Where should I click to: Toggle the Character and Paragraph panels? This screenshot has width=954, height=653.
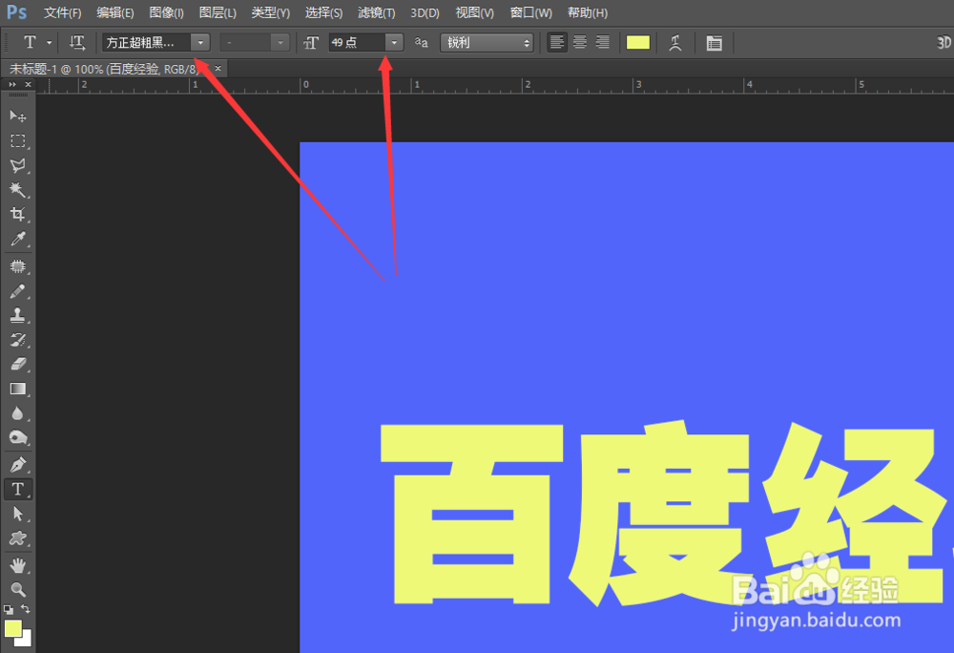click(x=714, y=43)
